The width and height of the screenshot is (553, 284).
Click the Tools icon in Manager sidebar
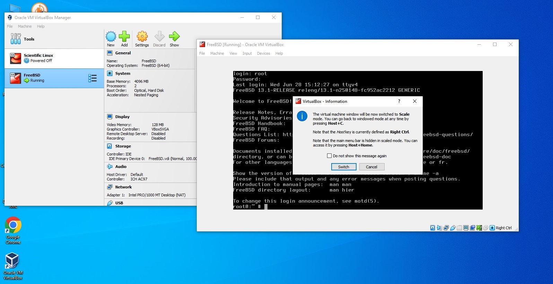pyautogui.click(x=16, y=39)
